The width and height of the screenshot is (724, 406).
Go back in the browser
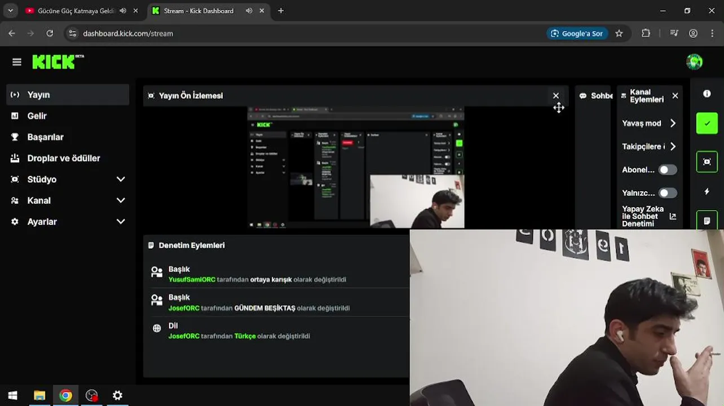click(x=12, y=33)
